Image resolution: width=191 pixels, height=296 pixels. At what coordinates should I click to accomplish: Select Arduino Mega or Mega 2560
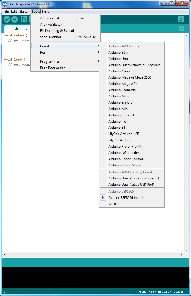click(132, 77)
